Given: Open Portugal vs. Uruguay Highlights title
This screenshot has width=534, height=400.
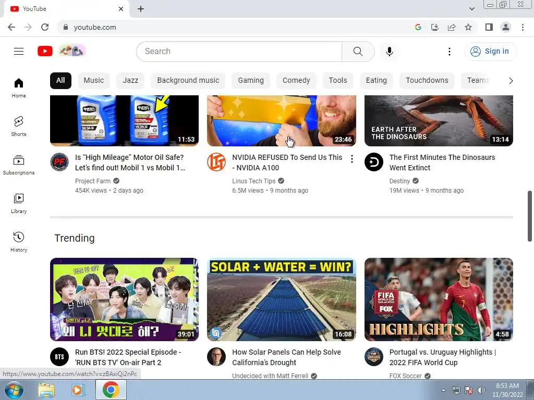Looking at the screenshot, I should click(x=442, y=357).
